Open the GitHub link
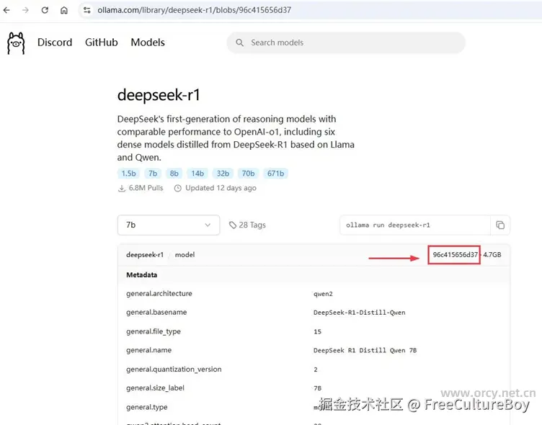This screenshot has height=425, width=542. pyautogui.click(x=102, y=42)
